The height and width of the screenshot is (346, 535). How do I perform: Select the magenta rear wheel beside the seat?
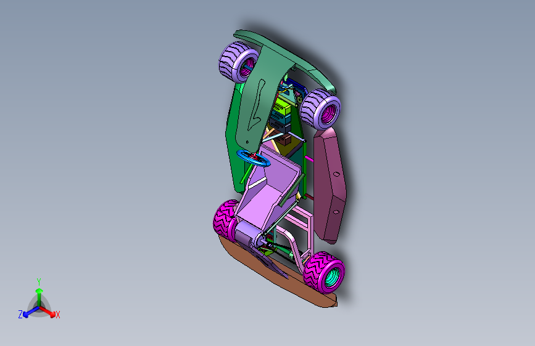click(225, 220)
